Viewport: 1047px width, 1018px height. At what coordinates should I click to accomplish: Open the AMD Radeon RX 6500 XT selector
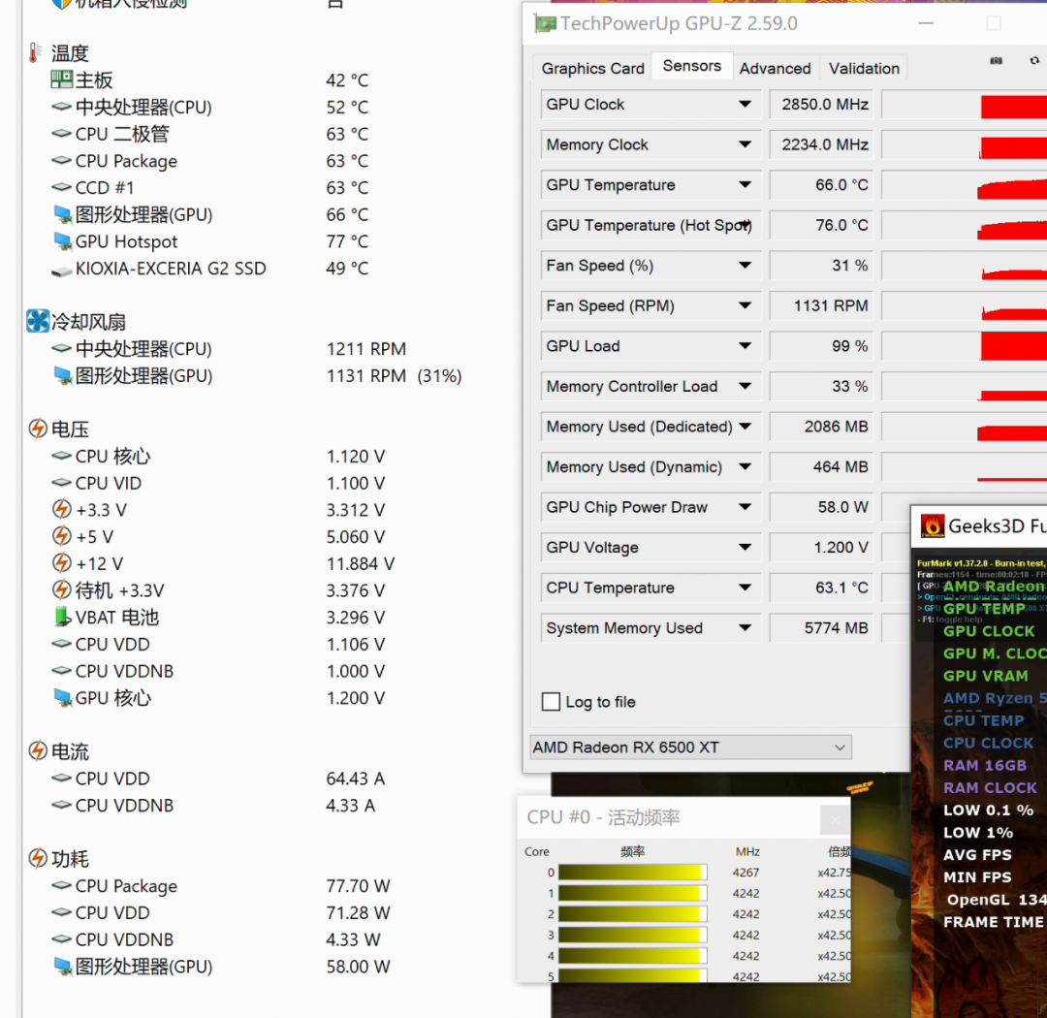point(690,748)
